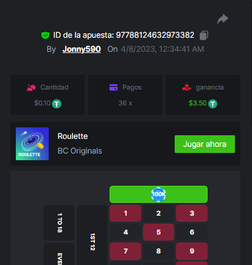Click the Roulette game title text
Screen dimensions: 252x265
[x=72, y=136]
